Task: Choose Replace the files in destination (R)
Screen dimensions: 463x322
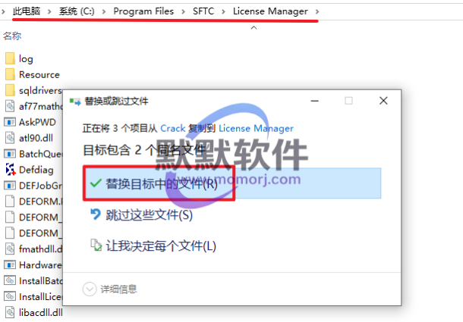Action: click(x=232, y=183)
